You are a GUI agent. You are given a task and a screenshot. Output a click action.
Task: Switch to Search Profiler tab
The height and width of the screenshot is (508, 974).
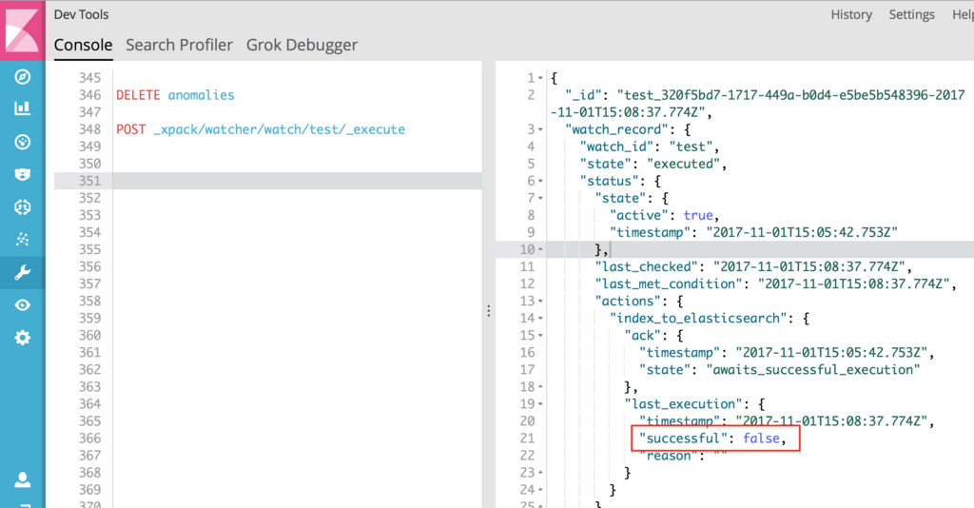[x=179, y=45]
